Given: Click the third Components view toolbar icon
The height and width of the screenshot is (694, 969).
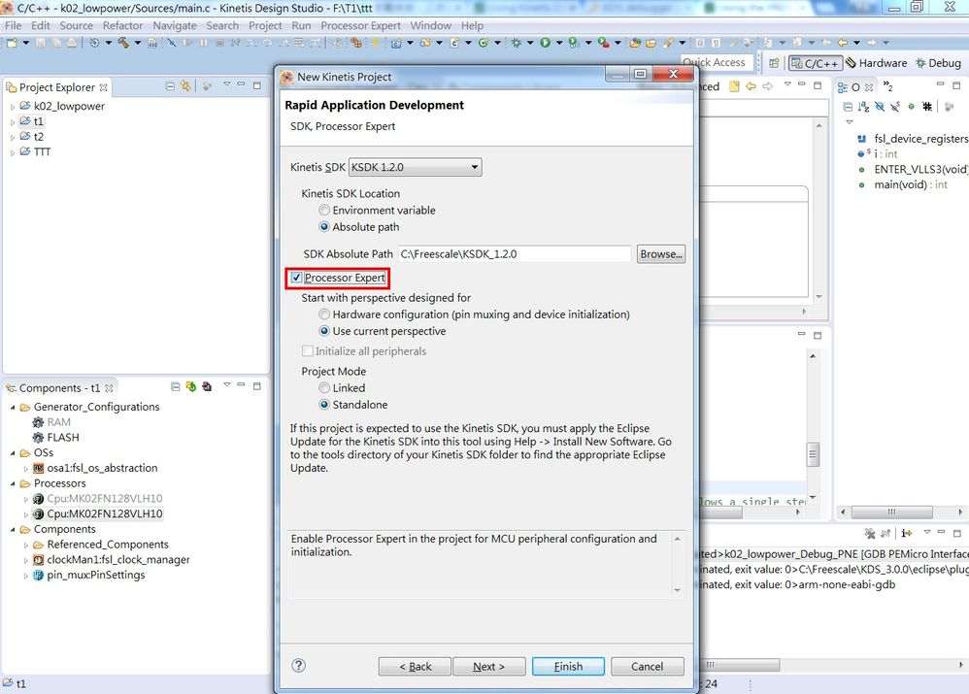Looking at the screenshot, I should (x=207, y=387).
